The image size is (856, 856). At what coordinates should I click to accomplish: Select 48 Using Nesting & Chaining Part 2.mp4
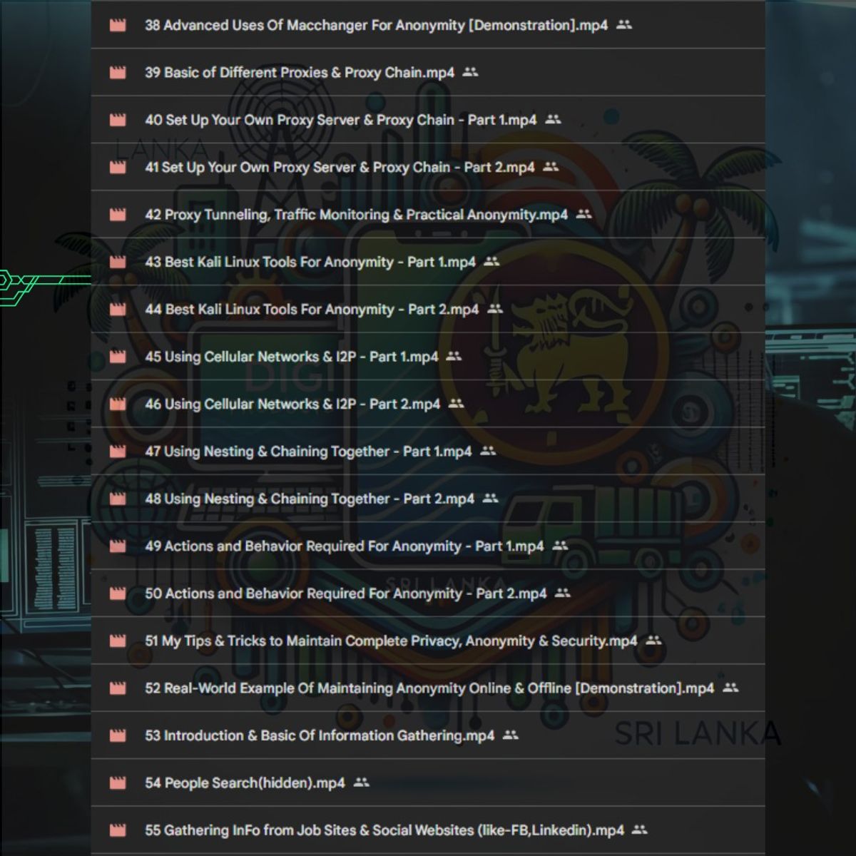click(x=309, y=499)
